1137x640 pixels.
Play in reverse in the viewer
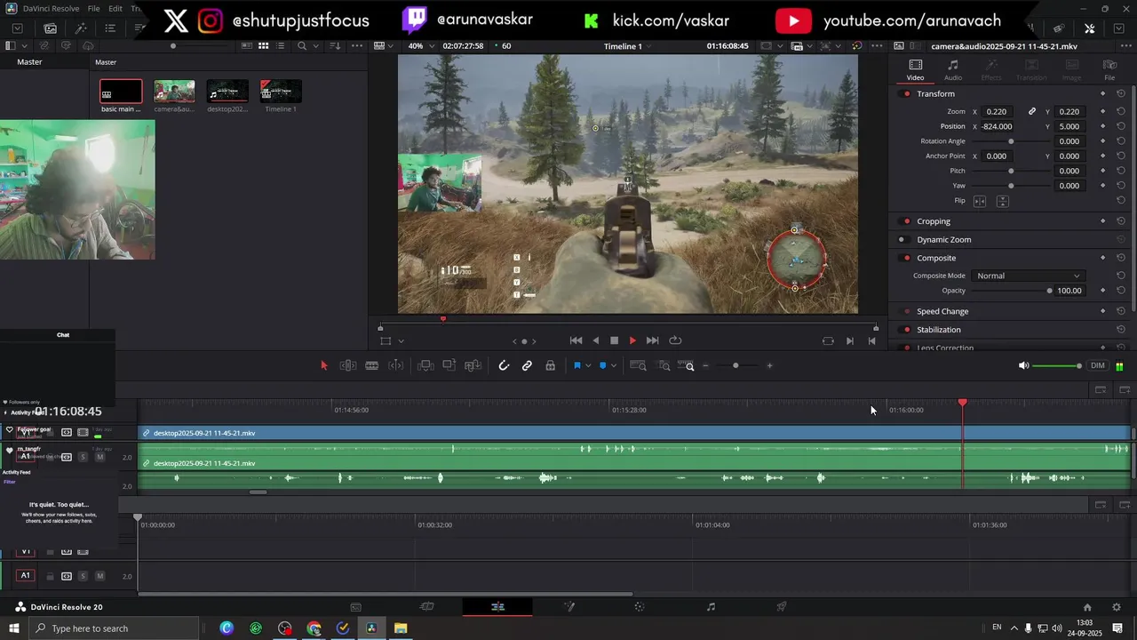595,340
